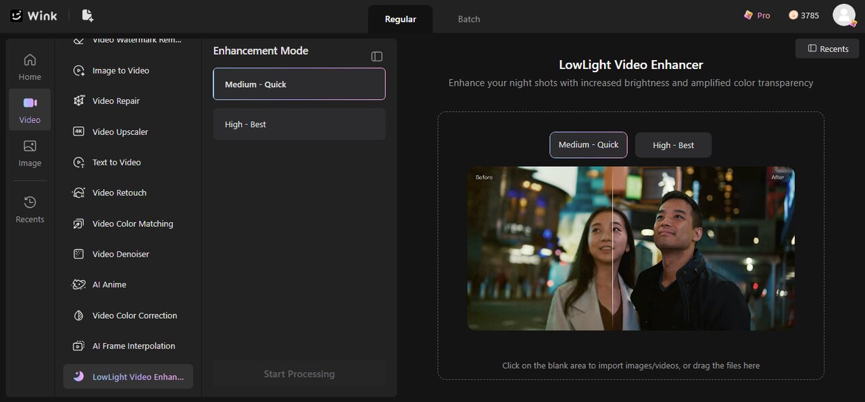Image resolution: width=865 pixels, height=402 pixels.
Task: Switch to the Regular tab
Action: pos(400,19)
